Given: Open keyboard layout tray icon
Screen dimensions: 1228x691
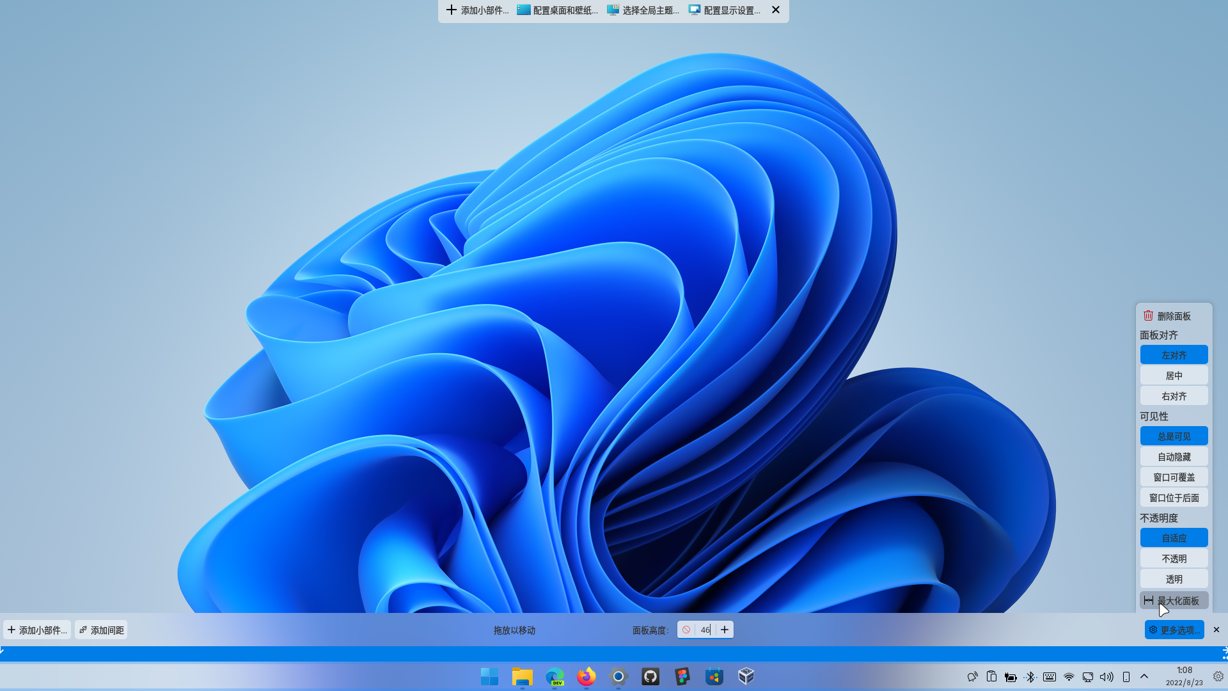Looking at the screenshot, I should [1050, 677].
